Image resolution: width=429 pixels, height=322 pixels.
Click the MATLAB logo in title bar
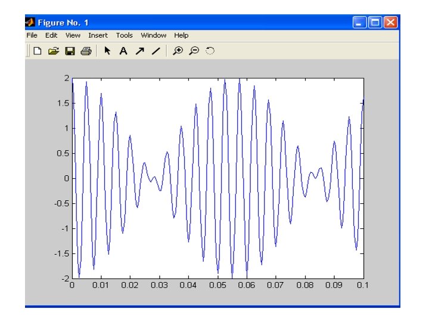pos(30,22)
